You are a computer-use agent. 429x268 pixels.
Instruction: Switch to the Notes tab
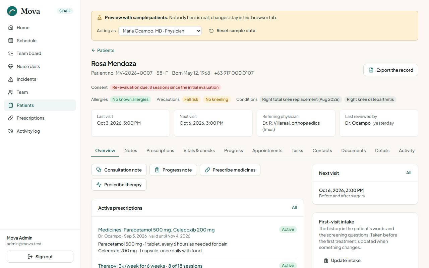pyautogui.click(x=131, y=150)
